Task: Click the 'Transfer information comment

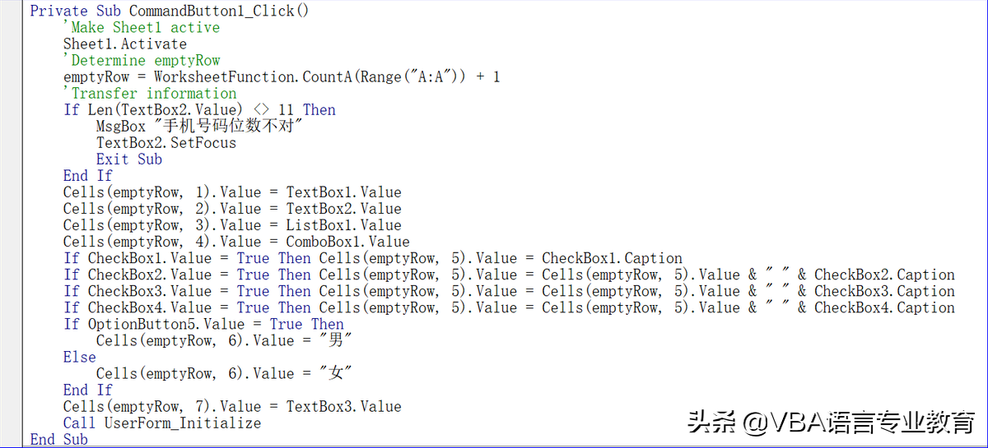Action: 150,93
